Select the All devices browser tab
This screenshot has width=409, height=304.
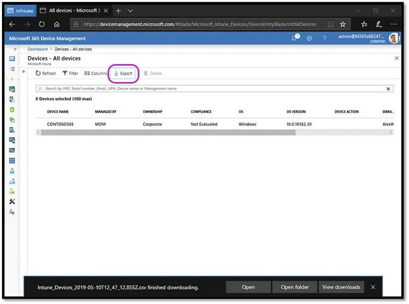click(x=73, y=10)
